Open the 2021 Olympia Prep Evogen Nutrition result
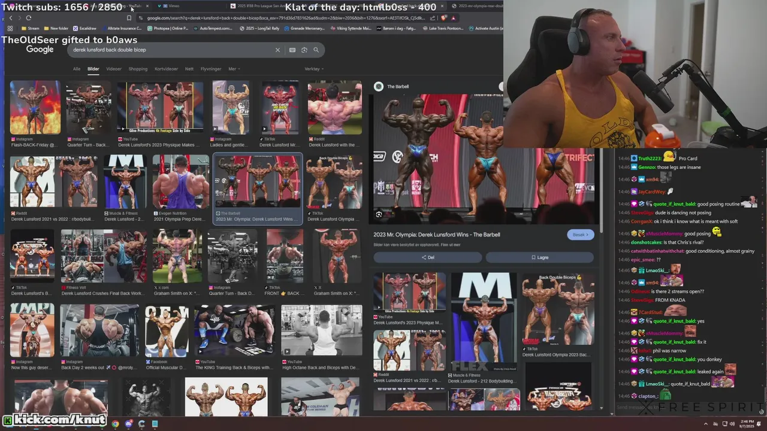 [x=181, y=182]
